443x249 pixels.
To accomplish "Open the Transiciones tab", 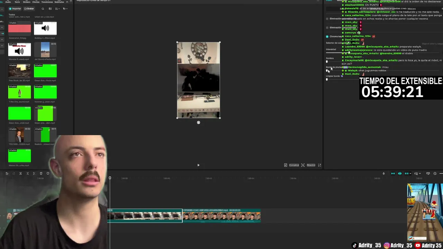I will (47, 2).
